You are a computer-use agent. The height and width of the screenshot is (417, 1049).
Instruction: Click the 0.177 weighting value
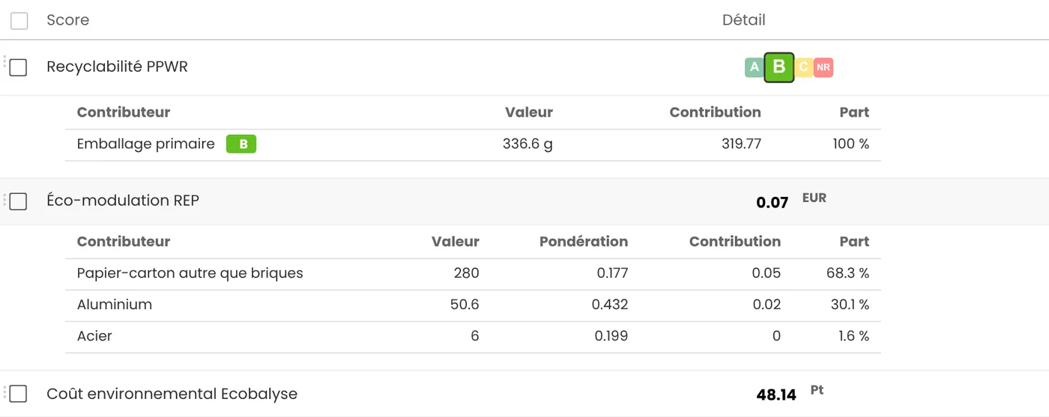coord(612,273)
